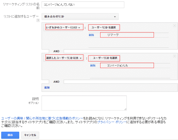Click the help question mark icon
This screenshot has width=178, height=140.
[38, 21]
